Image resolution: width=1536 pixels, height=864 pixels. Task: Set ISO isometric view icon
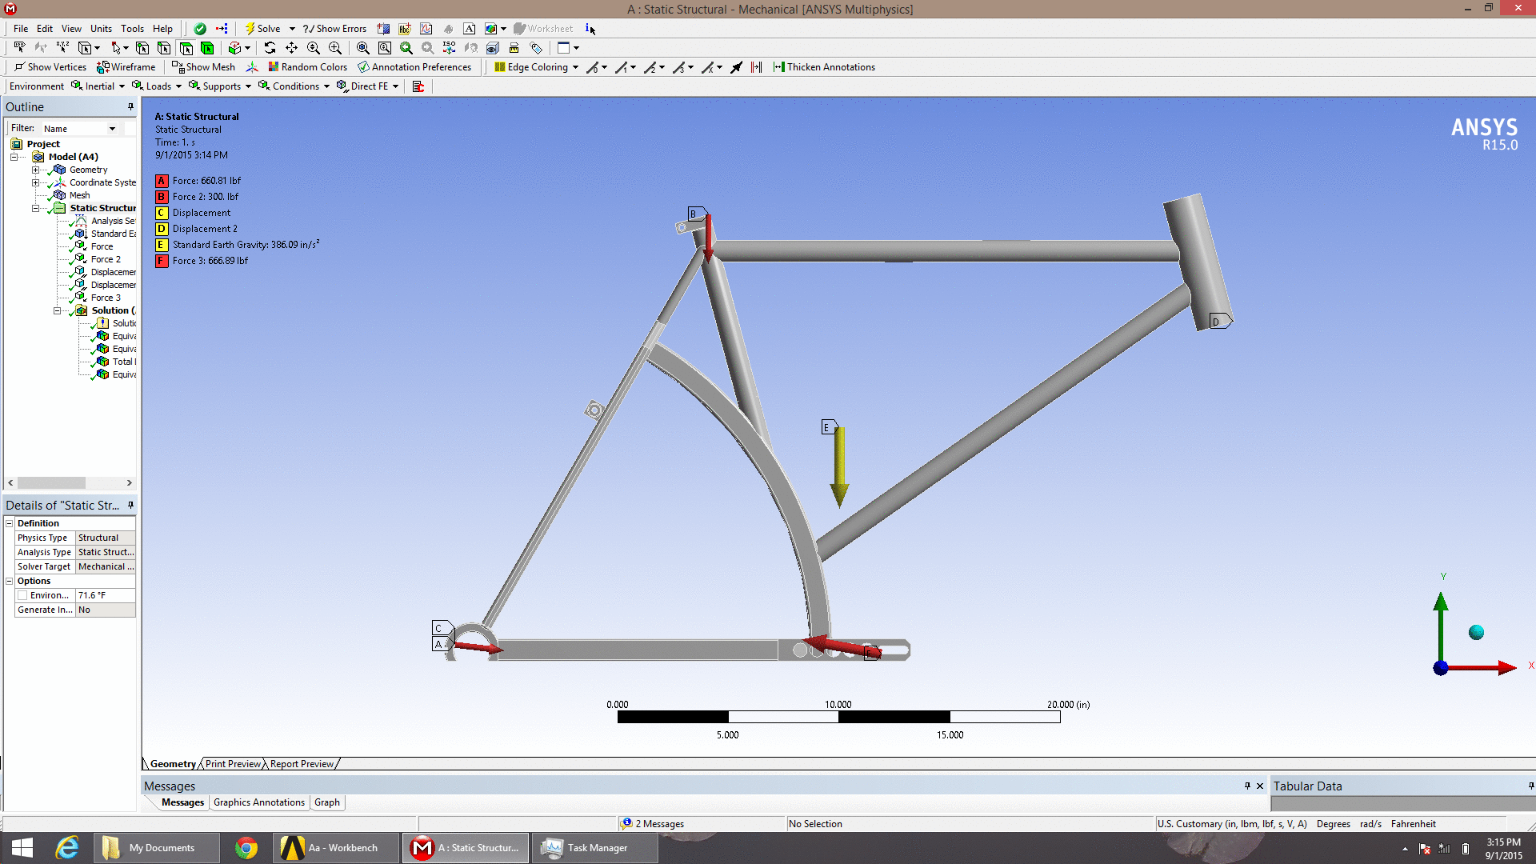coord(449,48)
